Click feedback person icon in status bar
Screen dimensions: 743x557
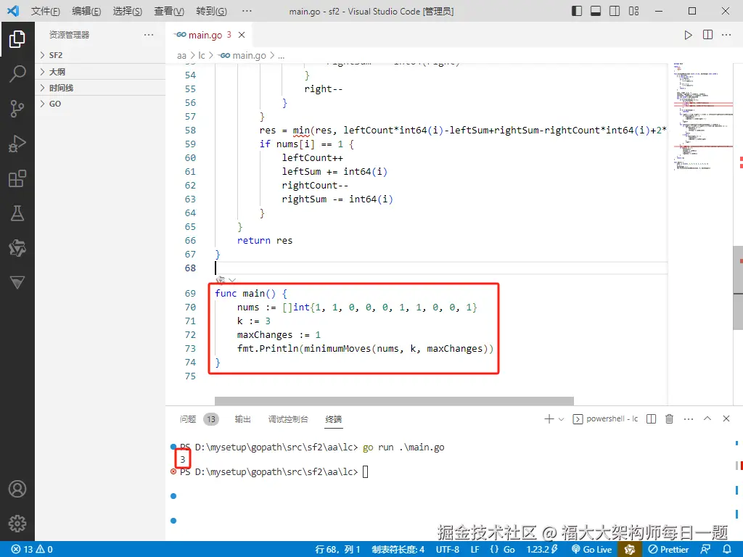(705, 550)
